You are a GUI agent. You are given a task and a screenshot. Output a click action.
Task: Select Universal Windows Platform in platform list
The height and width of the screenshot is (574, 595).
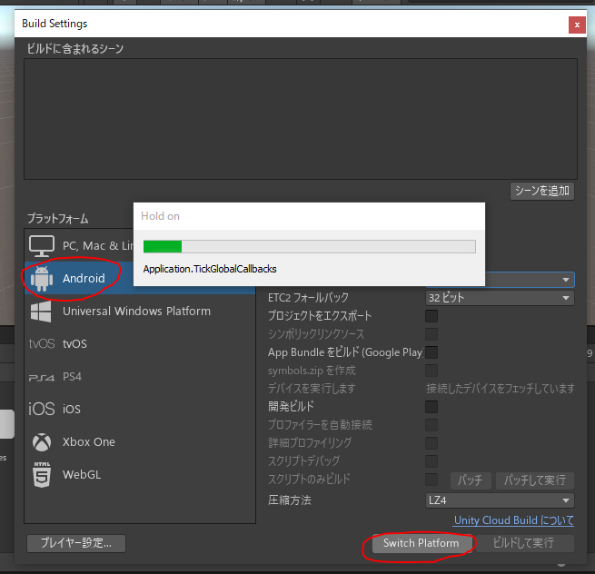(x=140, y=312)
